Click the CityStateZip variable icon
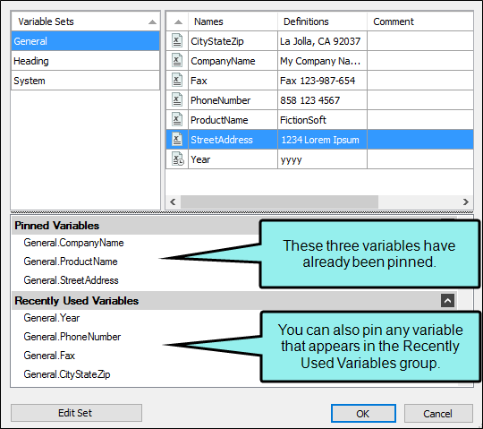Viewport: 483px width, 429px height. (x=177, y=40)
